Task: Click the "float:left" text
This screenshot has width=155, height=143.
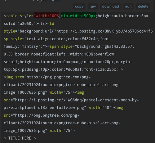Action: (x=54, y=54)
